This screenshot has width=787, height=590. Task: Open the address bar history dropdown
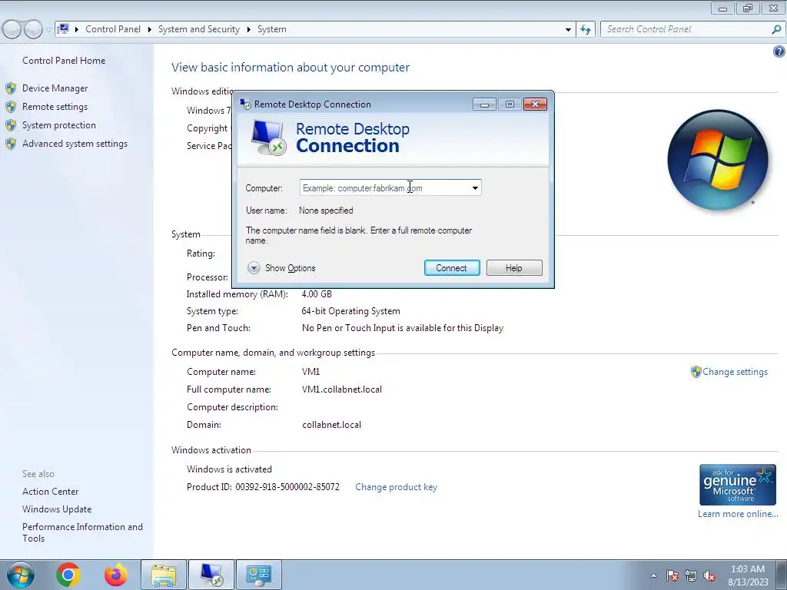click(x=568, y=30)
